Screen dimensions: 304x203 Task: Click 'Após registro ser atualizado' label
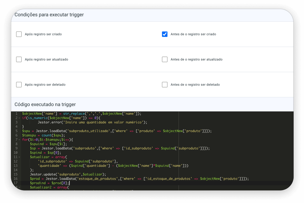click(x=47, y=59)
